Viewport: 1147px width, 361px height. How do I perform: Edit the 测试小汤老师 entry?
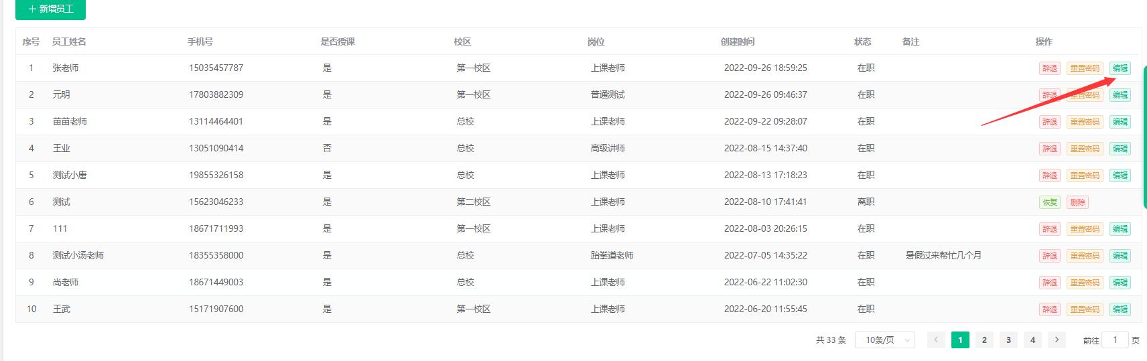[1120, 256]
